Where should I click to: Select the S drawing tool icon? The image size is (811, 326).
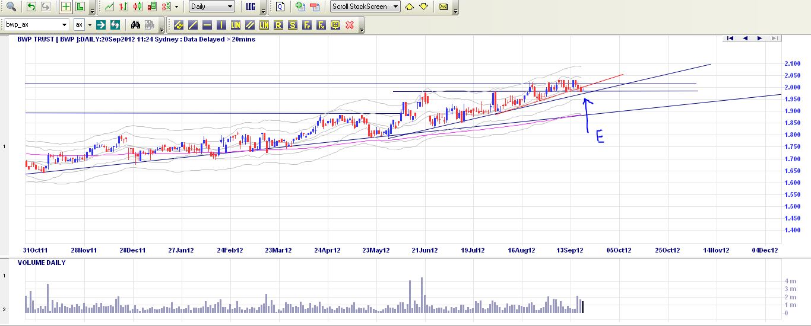[x=293, y=25]
